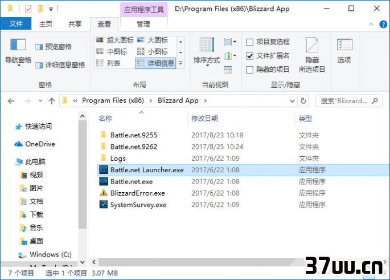Enable Item check boxes (项目复选框)
The height and width of the screenshot is (280, 390).
(249, 42)
